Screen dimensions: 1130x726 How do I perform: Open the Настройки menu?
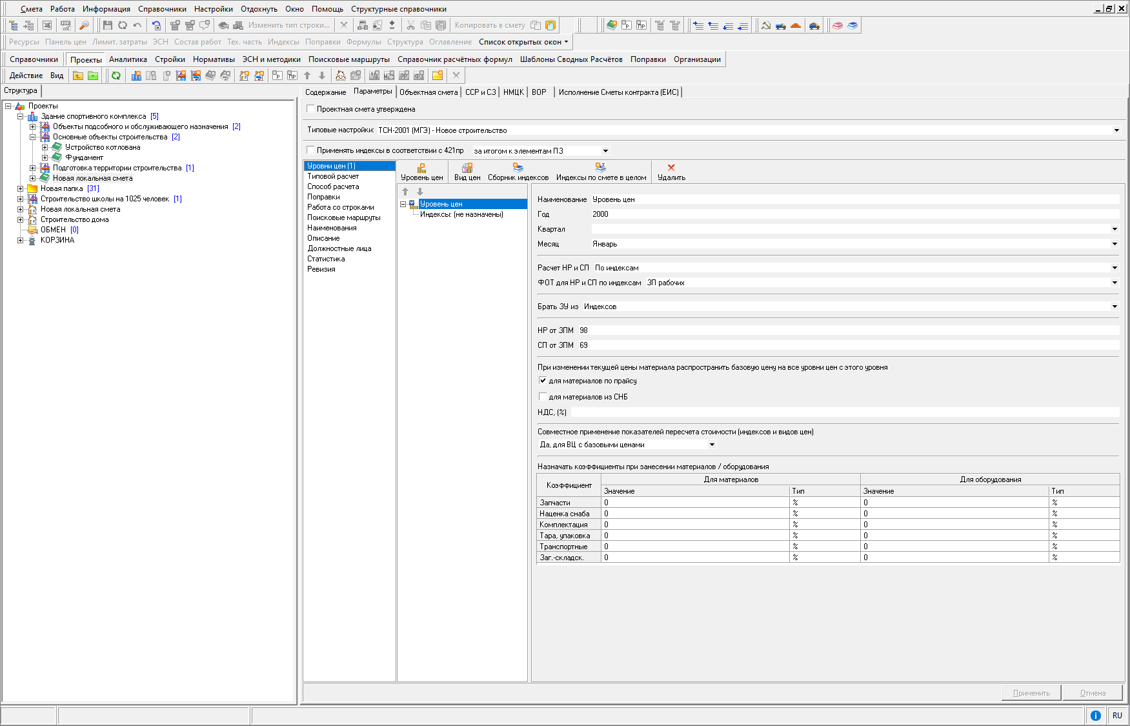[213, 9]
